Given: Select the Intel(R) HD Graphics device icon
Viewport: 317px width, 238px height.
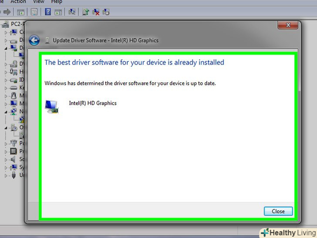Looking at the screenshot, I should (x=51, y=107).
